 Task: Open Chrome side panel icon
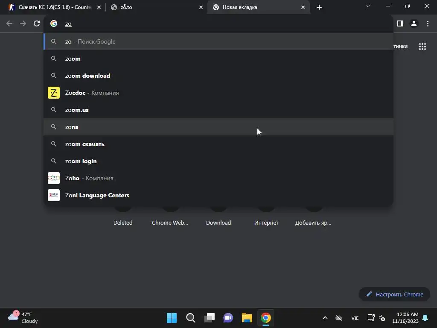click(400, 24)
